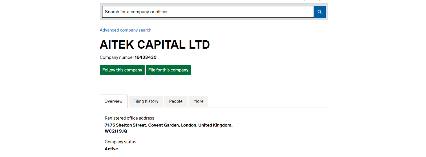Click the magnifying glass search button

point(319,12)
